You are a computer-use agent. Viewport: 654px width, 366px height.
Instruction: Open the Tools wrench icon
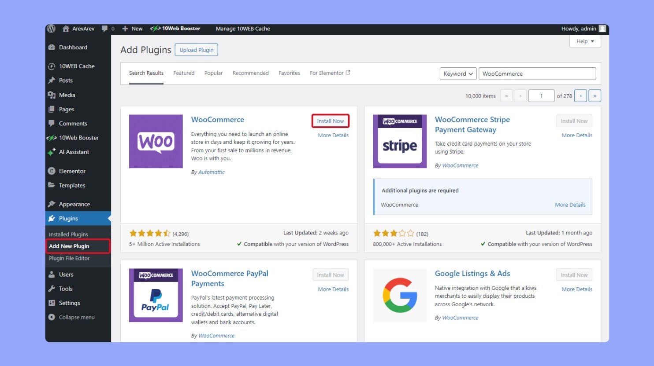pos(52,289)
